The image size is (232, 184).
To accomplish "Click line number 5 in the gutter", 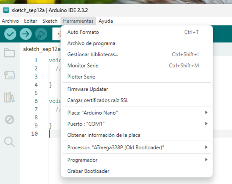I will point(36,93).
